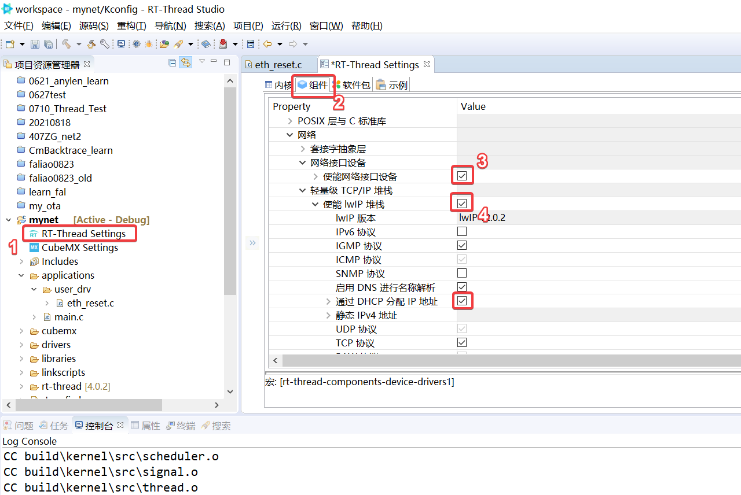Image resolution: width=741 pixels, height=495 pixels.
Task: Open the 运行(R) menu
Action: (286, 26)
